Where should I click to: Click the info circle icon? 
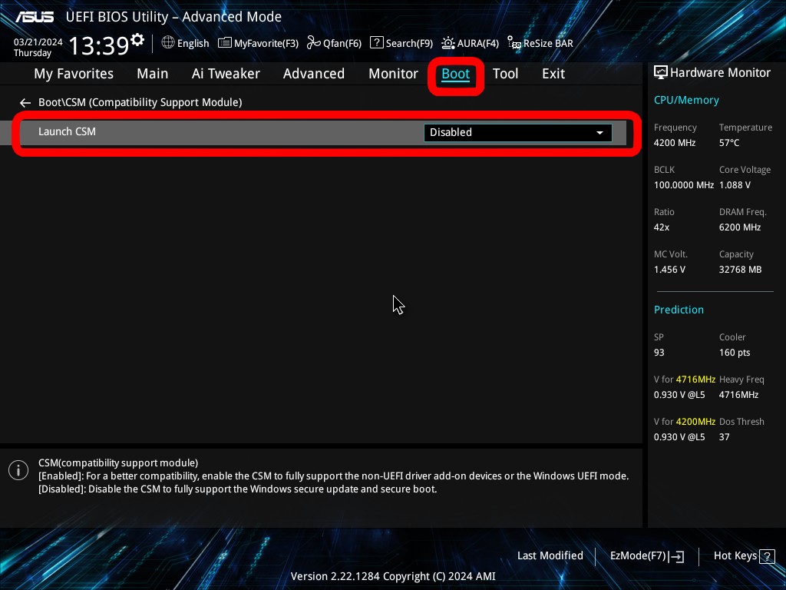(18, 470)
